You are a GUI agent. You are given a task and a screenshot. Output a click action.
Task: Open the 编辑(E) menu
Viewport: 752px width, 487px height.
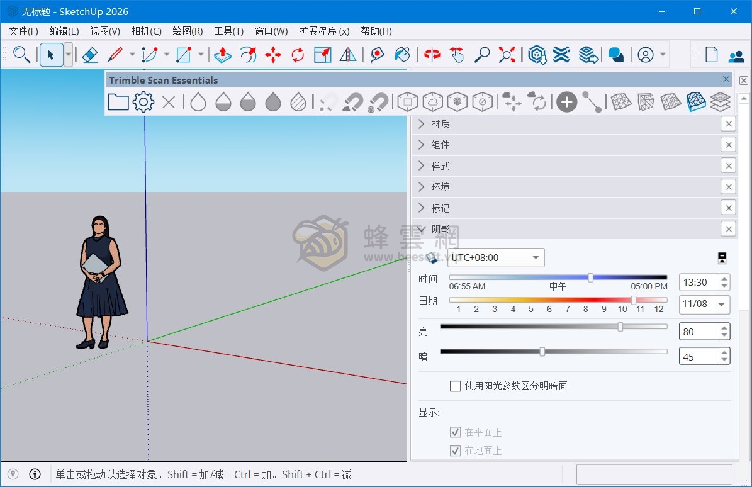click(64, 31)
